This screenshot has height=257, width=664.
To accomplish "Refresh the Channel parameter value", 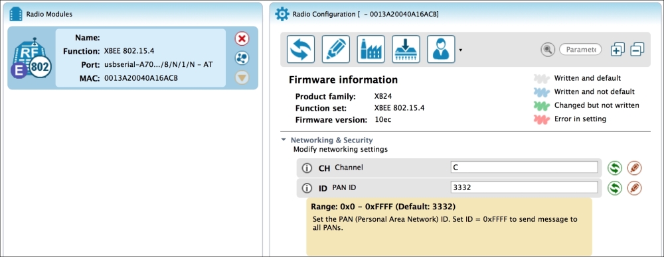I will point(614,168).
